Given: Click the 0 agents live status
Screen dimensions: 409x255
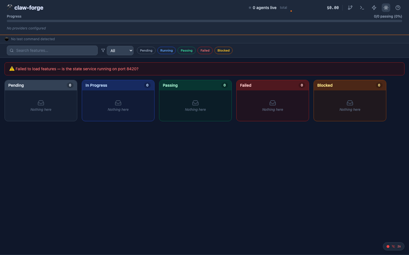Looking at the screenshot, I should (x=264, y=8).
